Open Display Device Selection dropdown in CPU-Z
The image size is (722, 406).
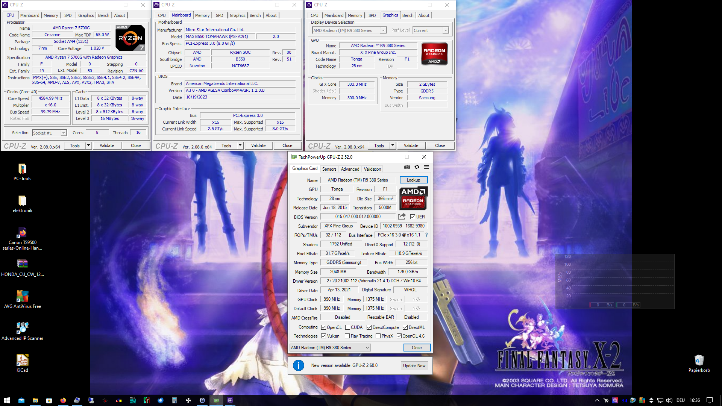click(x=349, y=30)
